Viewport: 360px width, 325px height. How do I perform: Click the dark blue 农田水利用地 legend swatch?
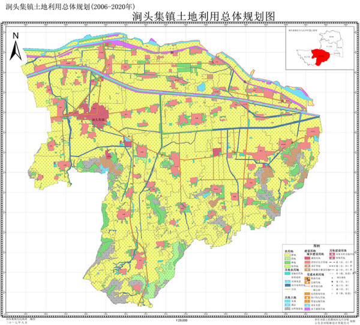click(287, 285)
